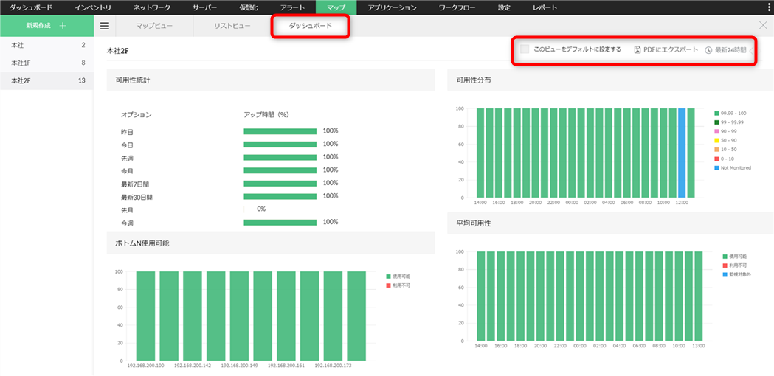The height and width of the screenshot is (376, 774).
Task: Click the PDFにエクスポート link
Action: click(x=670, y=50)
